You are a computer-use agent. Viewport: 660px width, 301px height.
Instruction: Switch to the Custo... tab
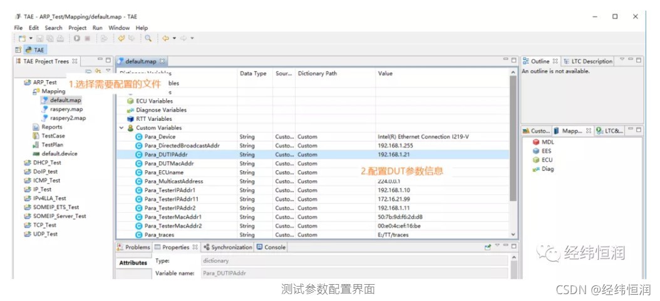[536, 131]
